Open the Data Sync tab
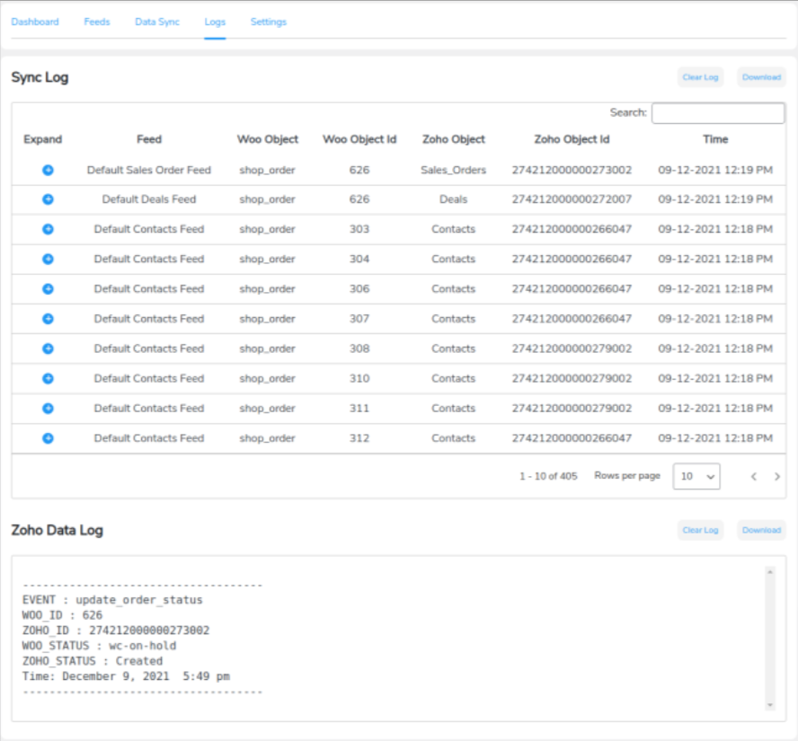The width and height of the screenshot is (798, 741). [156, 22]
